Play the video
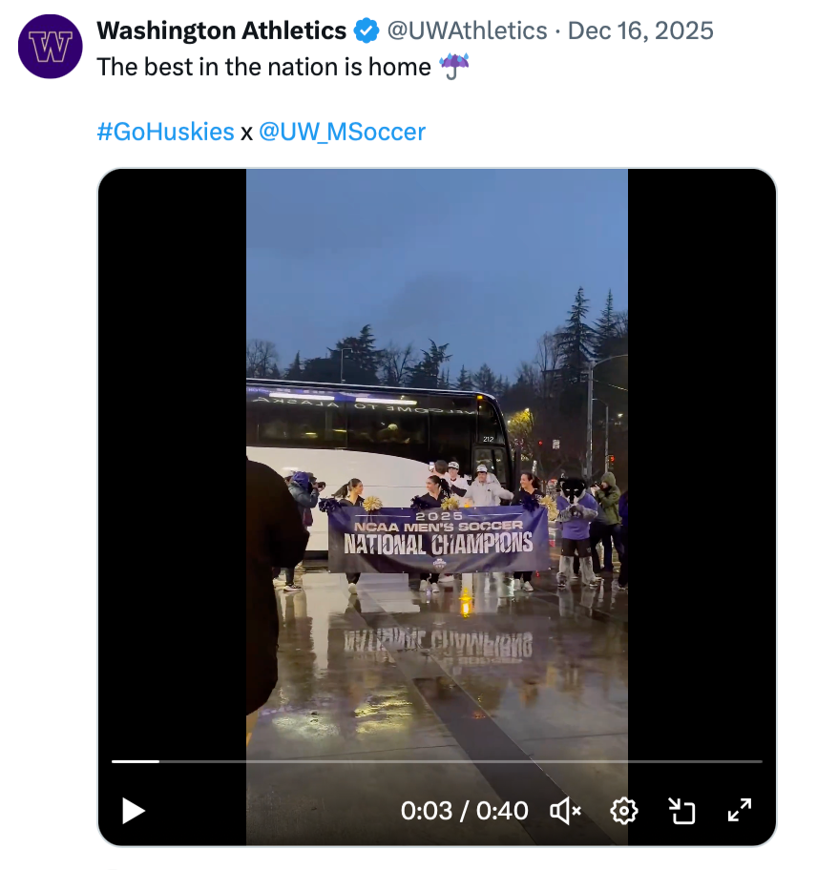This screenshot has height=870, width=838. tap(134, 811)
